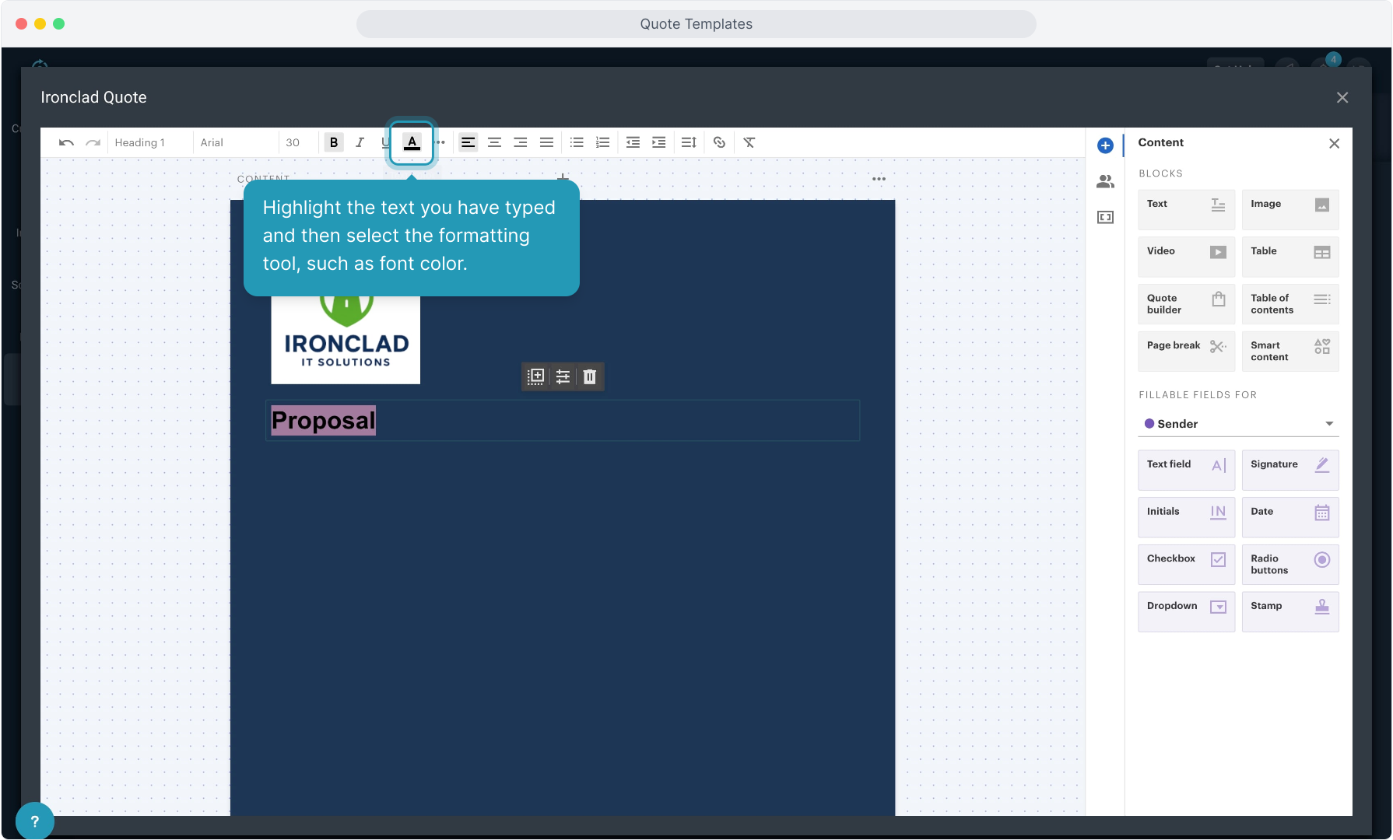The height and width of the screenshot is (840, 1393).
Task: Insert a numbered list
Action: click(602, 142)
